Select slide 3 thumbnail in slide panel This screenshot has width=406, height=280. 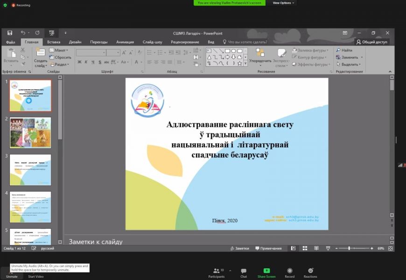pyautogui.click(x=30, y=169)
